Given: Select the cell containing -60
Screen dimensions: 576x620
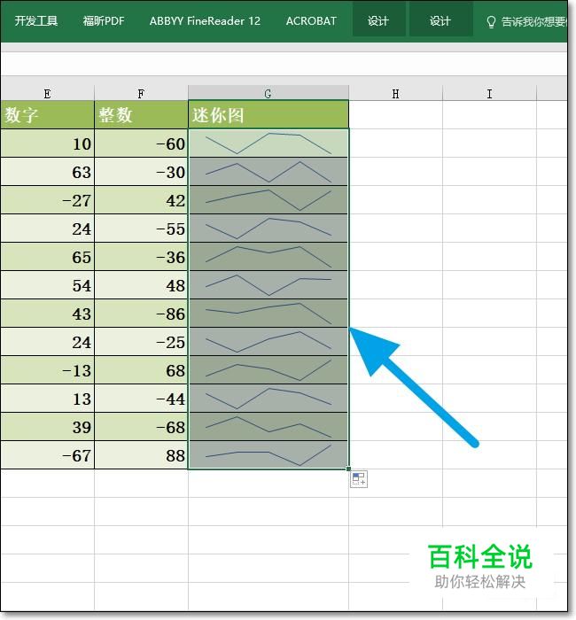Looking at the screenshot, I should click(141, 143).
